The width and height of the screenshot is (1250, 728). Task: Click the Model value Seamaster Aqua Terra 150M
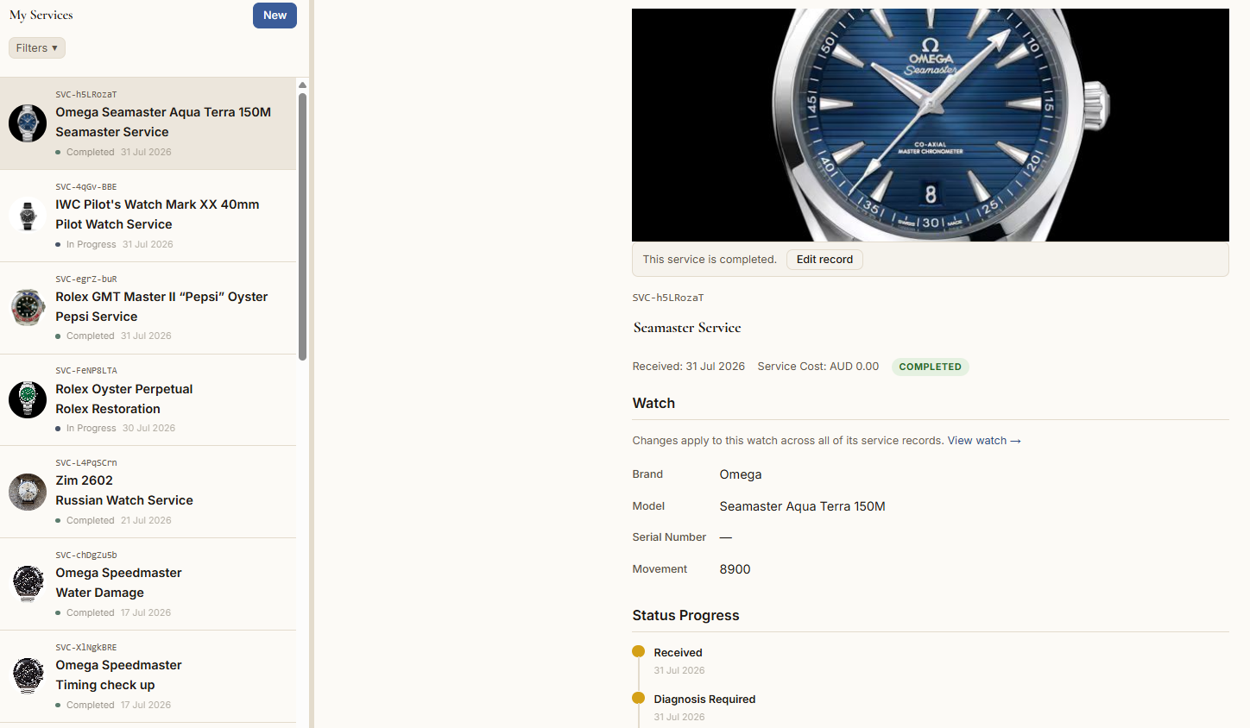point(802,506)
